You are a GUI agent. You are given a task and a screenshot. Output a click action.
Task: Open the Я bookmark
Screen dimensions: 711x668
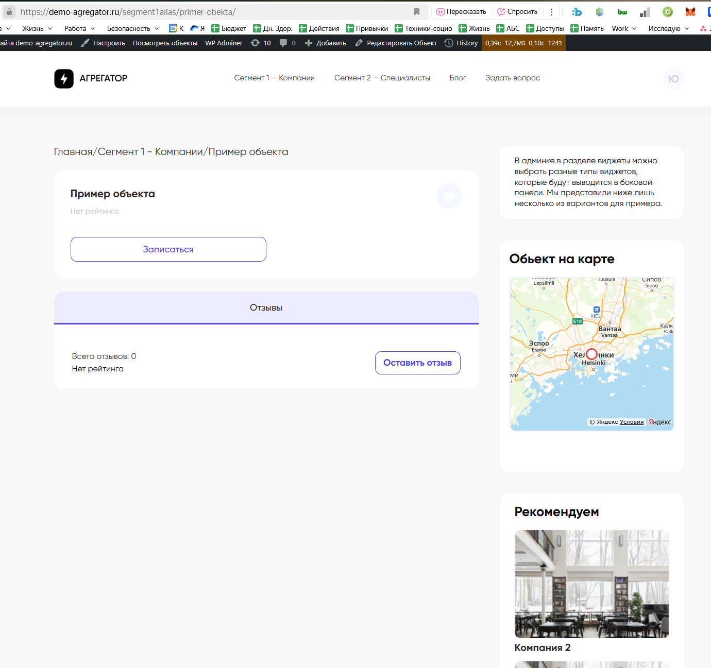(198, 28)
